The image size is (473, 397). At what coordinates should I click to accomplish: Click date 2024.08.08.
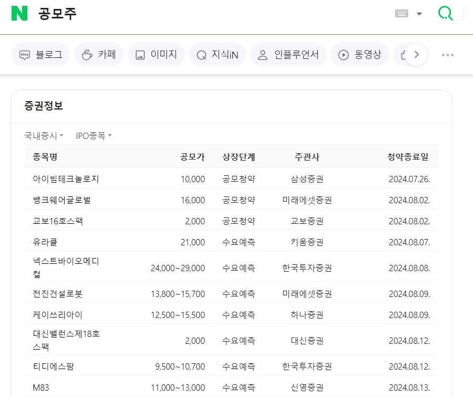(x=409, y=268)
